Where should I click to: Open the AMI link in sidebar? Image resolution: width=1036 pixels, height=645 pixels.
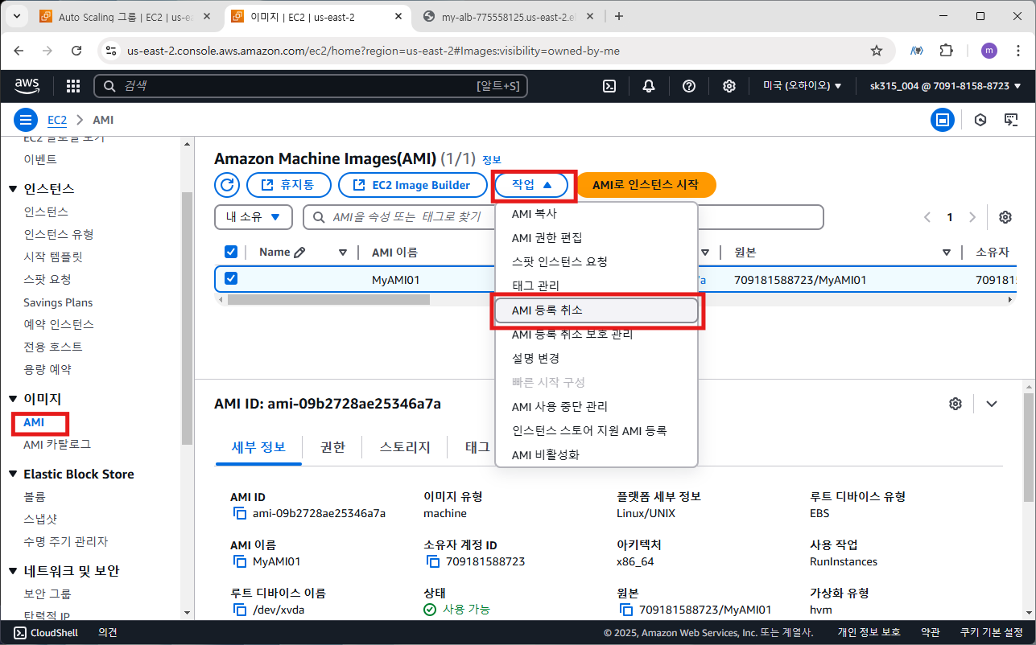34,422
